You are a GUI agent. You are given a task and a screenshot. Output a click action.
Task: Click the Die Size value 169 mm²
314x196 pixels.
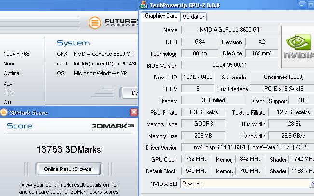[261, 53]
